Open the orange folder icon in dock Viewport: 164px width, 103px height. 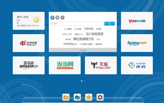pos(66,97)
